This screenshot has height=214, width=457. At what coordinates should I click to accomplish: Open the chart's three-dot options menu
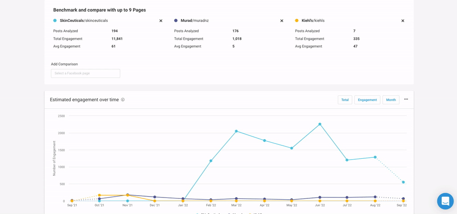(406, 99)
